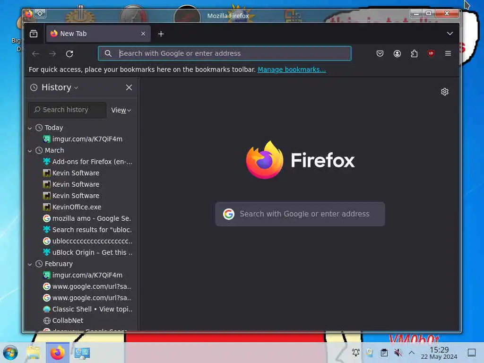Focus the center Google search box
Screen dimensions: 484x363
[300, 214]
